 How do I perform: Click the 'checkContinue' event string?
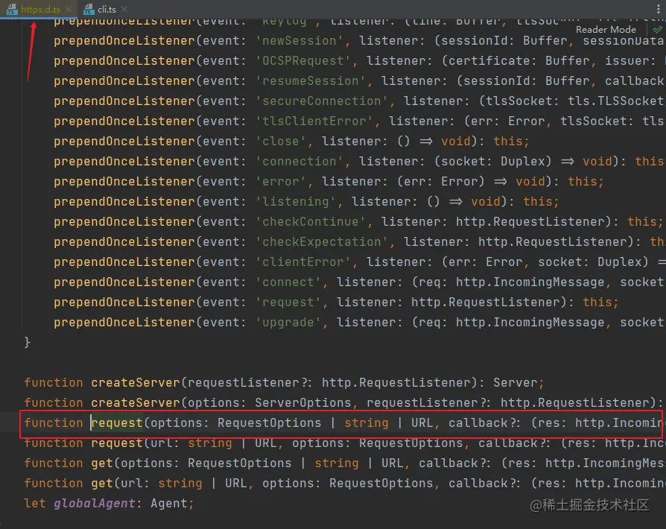[311, 221]
